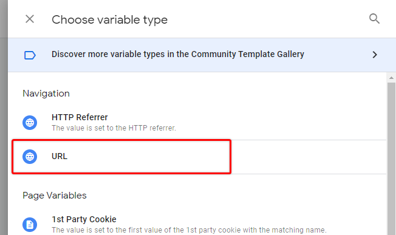
Task: Click the scrollbar up arrow
Action: coord(391,78)
